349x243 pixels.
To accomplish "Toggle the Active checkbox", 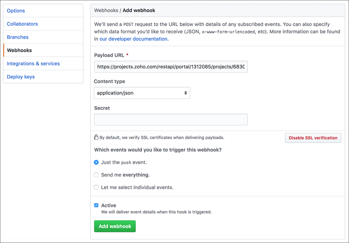I will pyautogui.click(x=96, y=205).
